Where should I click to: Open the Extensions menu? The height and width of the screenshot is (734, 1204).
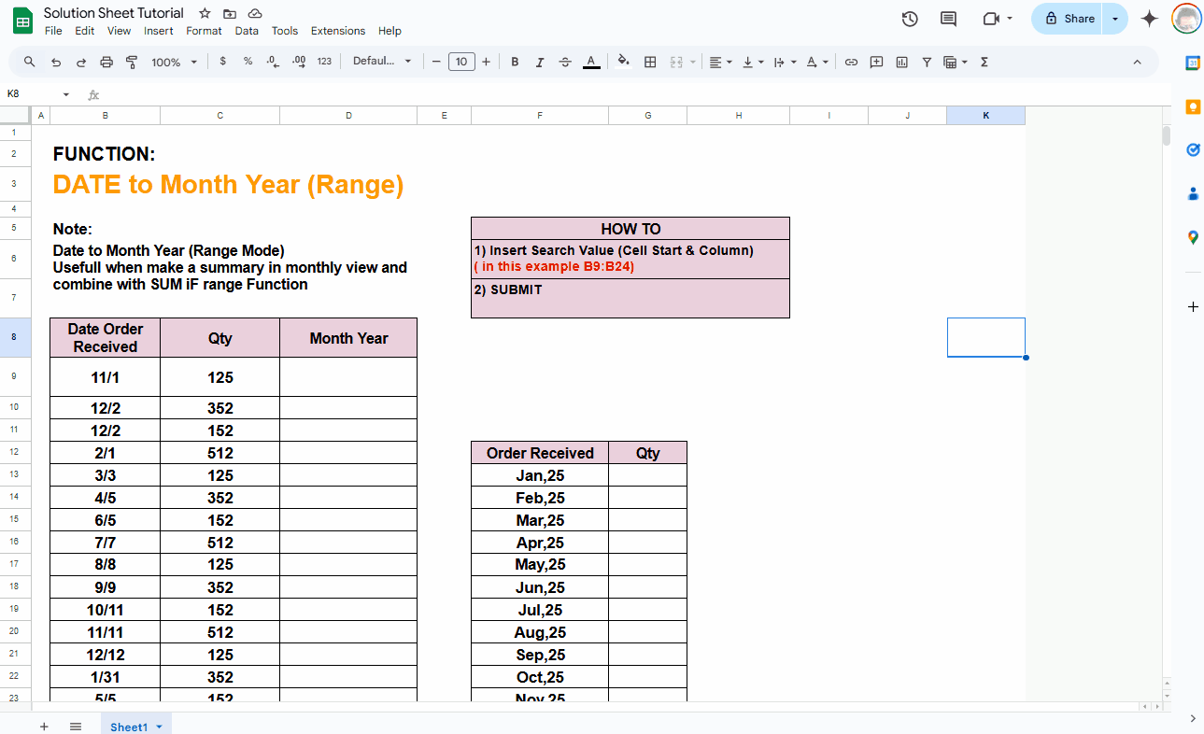(338, 31)
